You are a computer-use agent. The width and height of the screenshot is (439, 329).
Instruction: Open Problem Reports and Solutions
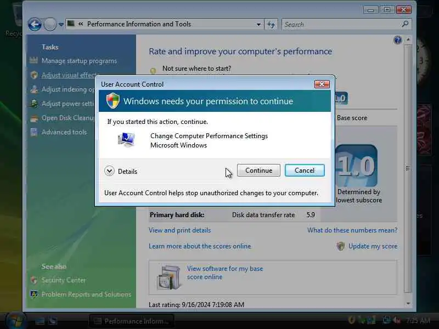86,294
